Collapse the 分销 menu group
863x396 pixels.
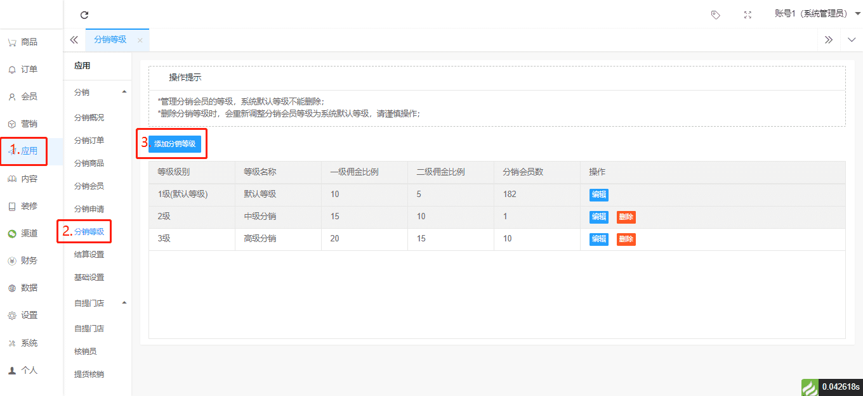[124, 93]
